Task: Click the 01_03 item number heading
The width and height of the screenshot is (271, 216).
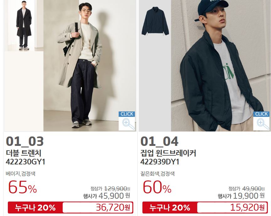Action: 25,141
